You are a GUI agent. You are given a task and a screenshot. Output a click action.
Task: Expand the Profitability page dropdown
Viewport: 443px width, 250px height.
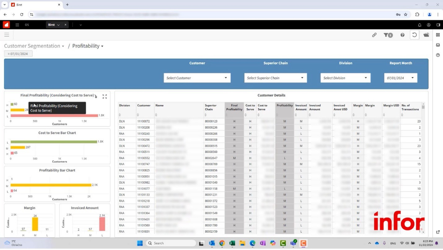102,46
